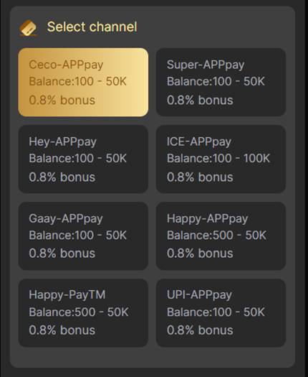Viewport: 308px width, 377px height.
Task: Choose the Super-APPpay payment channel
Action: point(221,83)
